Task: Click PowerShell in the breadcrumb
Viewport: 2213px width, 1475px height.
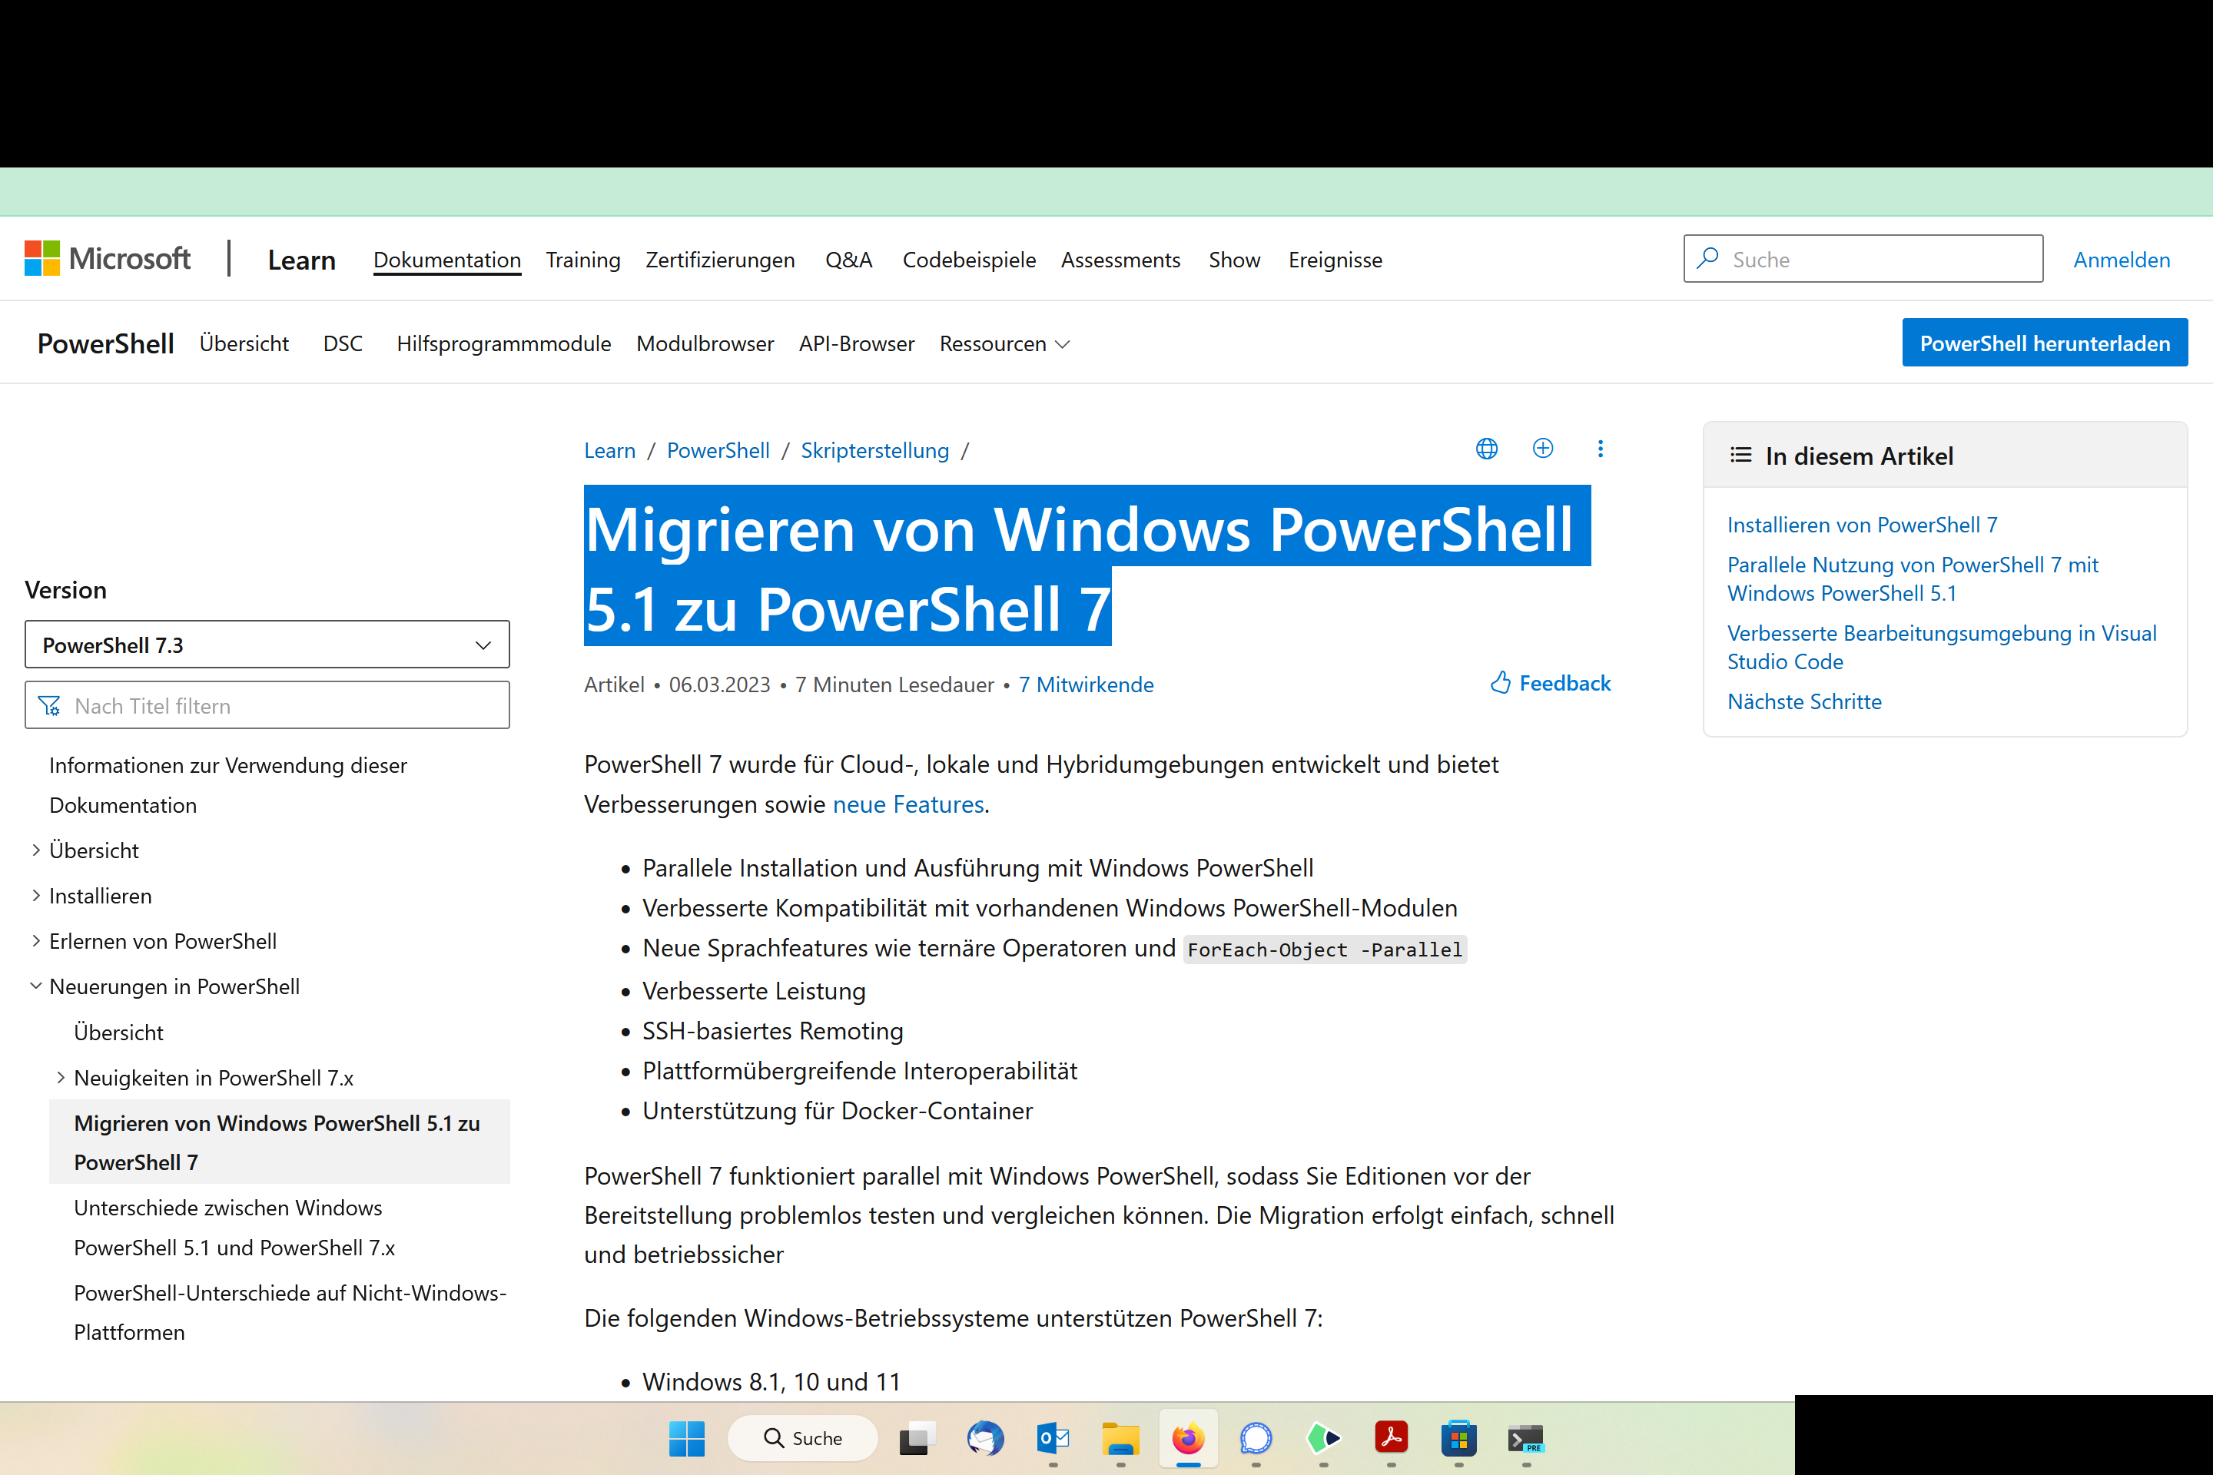Action: (x=718, y=451)
